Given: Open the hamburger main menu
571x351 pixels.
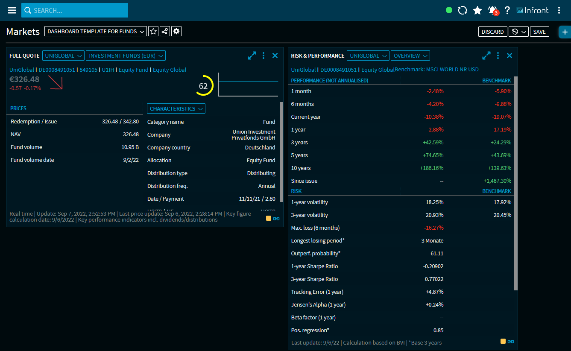Looking at the screenshot, I should [x=12, y=10].
